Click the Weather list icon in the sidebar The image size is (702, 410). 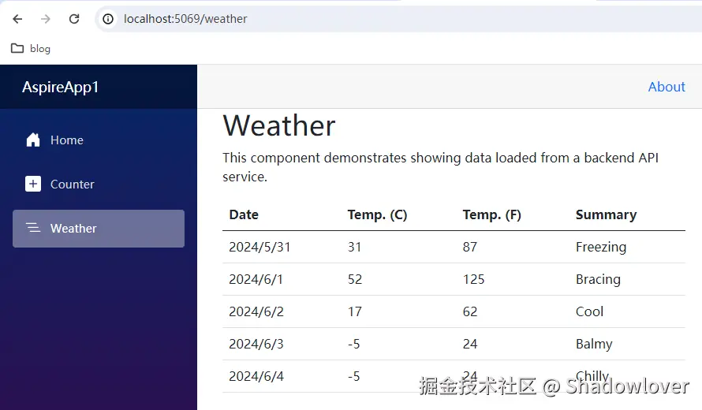(32, 228)
